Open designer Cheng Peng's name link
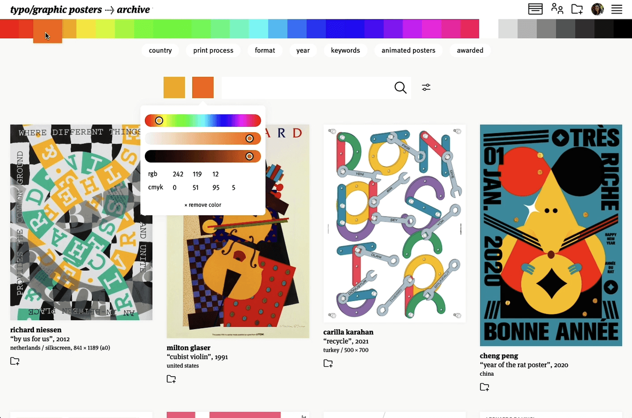 pyautogui.click(x=499, y=355)
